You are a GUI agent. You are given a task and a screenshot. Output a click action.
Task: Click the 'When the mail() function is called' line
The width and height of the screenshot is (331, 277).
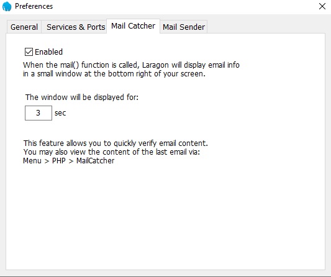tap(131, 65)
